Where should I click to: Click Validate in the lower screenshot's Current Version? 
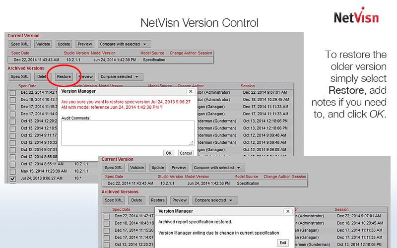(137, 168)
